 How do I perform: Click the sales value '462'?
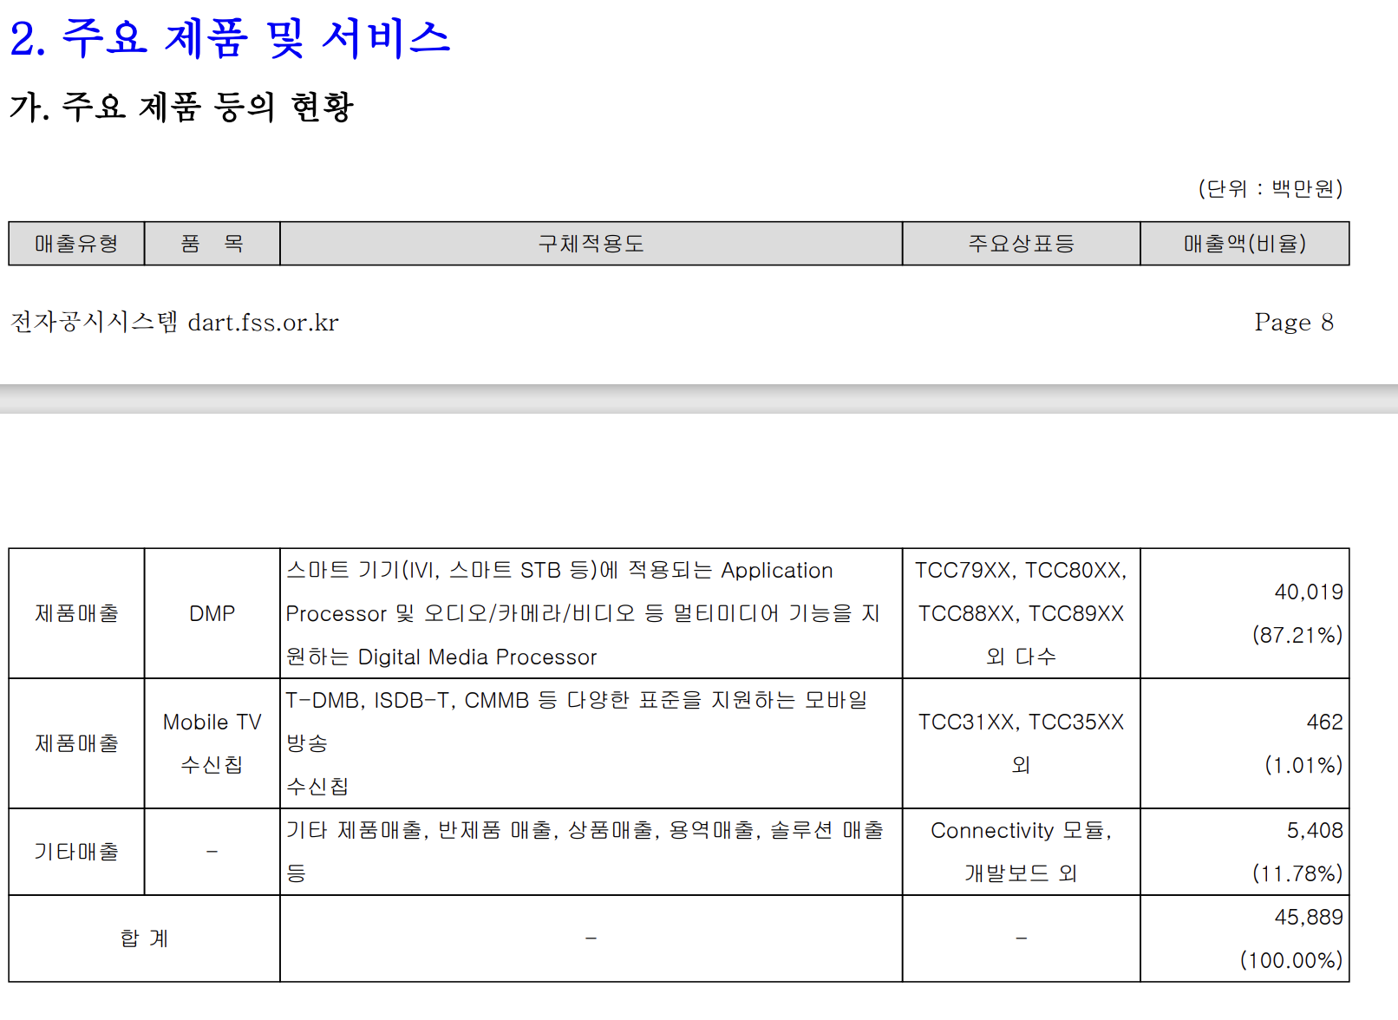[1325, 722]
